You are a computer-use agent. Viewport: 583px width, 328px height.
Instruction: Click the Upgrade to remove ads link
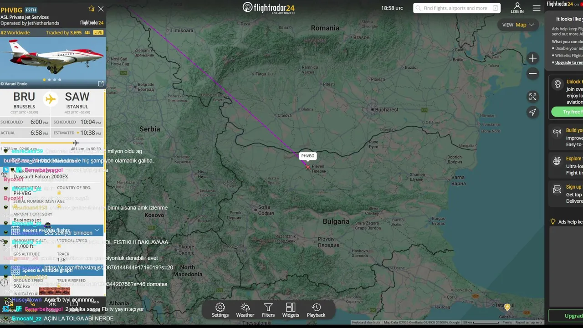(x=569, y=62)
